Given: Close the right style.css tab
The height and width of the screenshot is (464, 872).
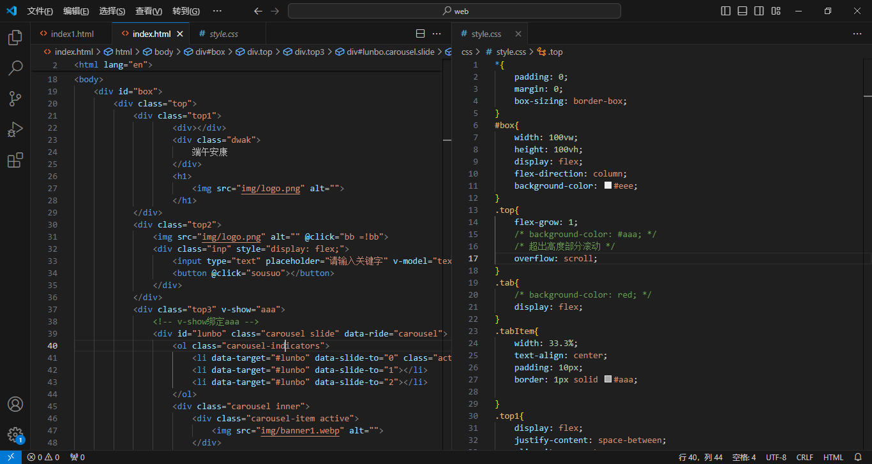Looking at the screenshot, I should tap(518, 34).
